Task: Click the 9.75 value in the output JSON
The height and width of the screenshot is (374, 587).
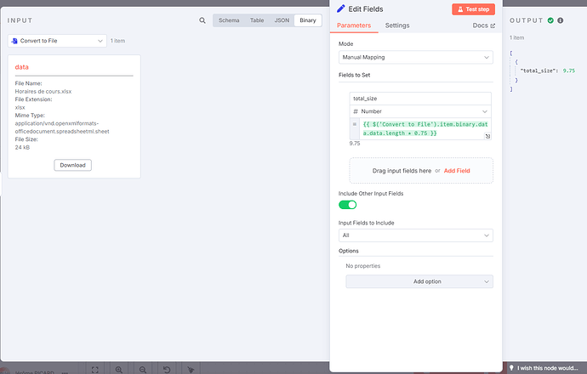Action: pos(568,71)
